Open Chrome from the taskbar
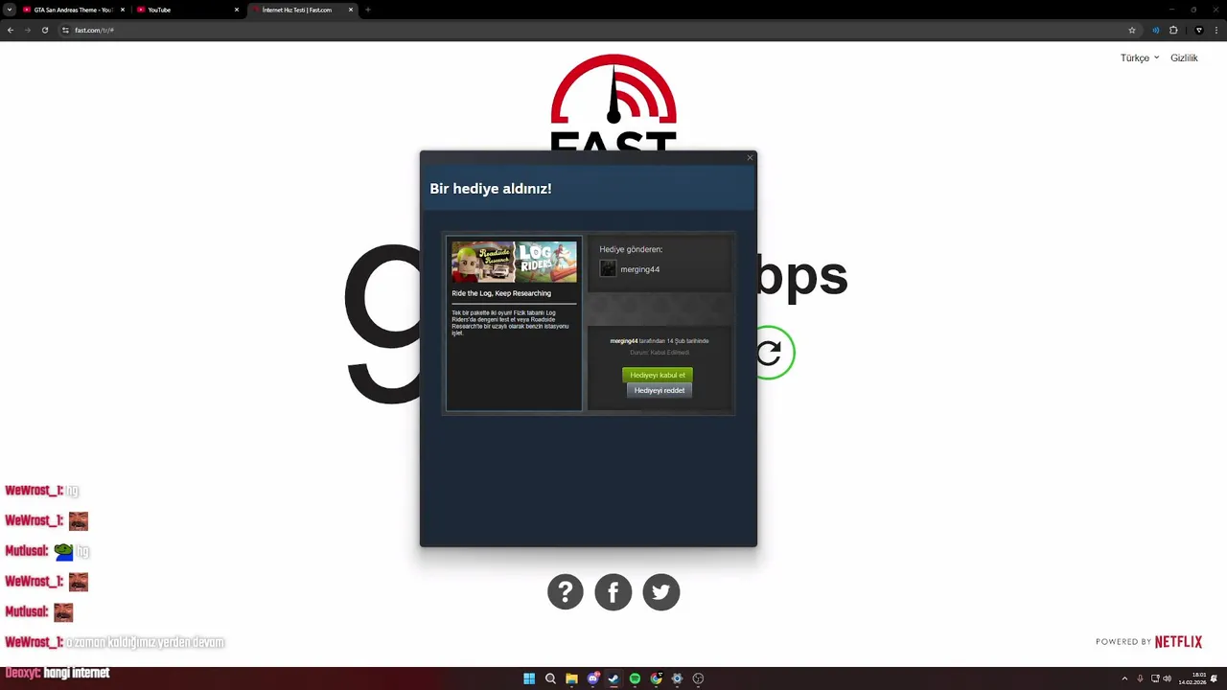 coord(656,678)
